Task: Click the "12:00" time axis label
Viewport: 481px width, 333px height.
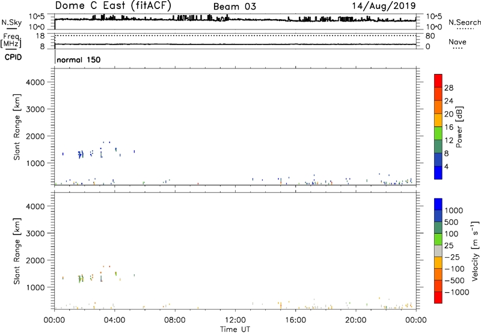Action: tap(235, 320)
